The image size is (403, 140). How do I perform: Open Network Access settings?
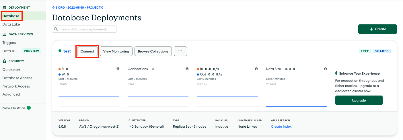pyautogui.click(x=16, y=86)
